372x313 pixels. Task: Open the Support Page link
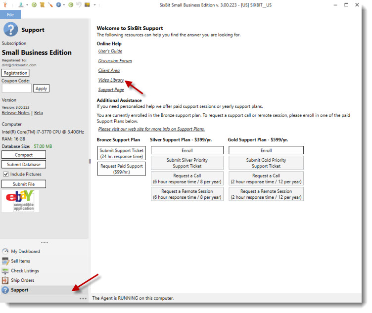coord(111,90)
